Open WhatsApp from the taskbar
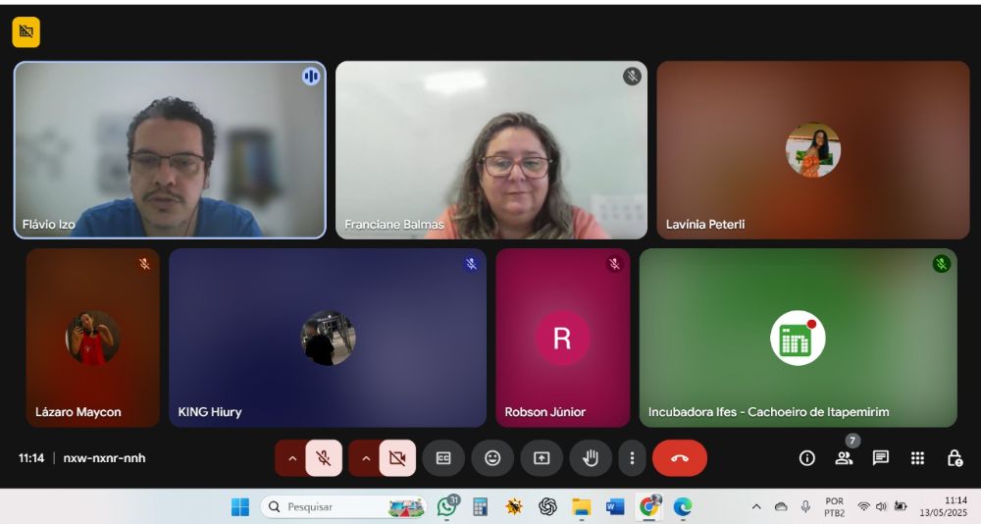 pyautogui.click(x=447, y=506)
